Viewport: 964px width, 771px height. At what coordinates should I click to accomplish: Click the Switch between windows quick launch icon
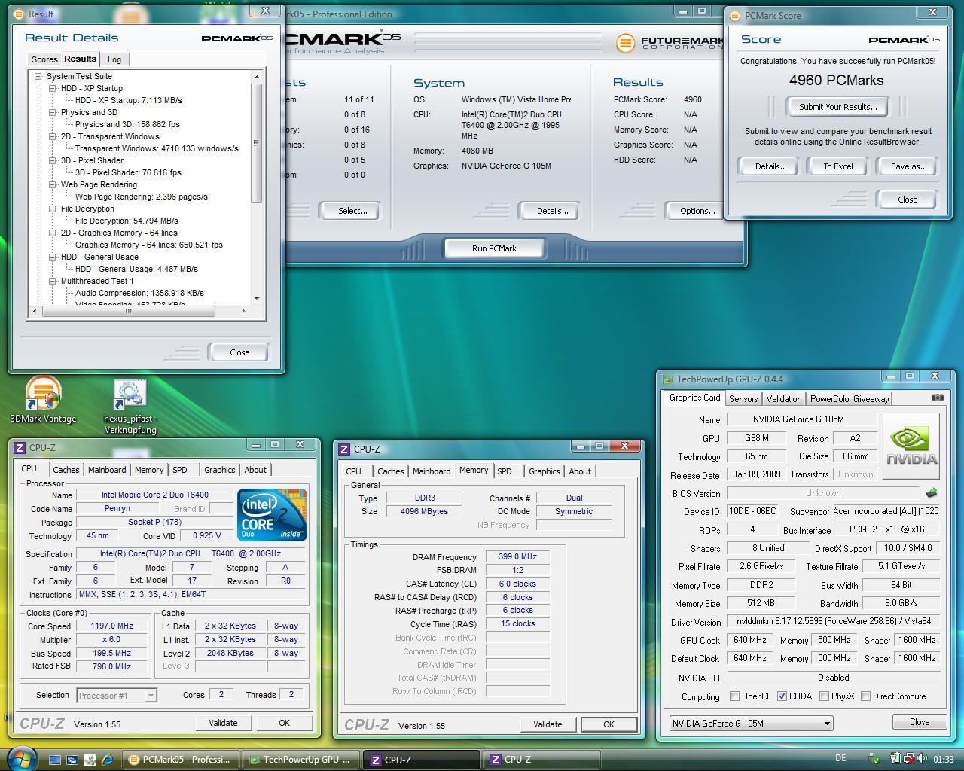(72, 760)
